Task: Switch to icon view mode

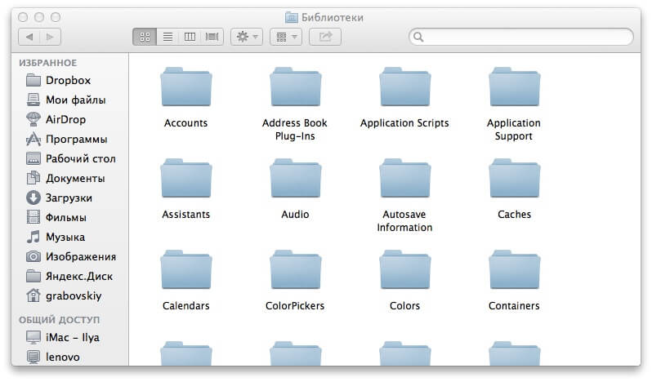Action: click(145, 37)
